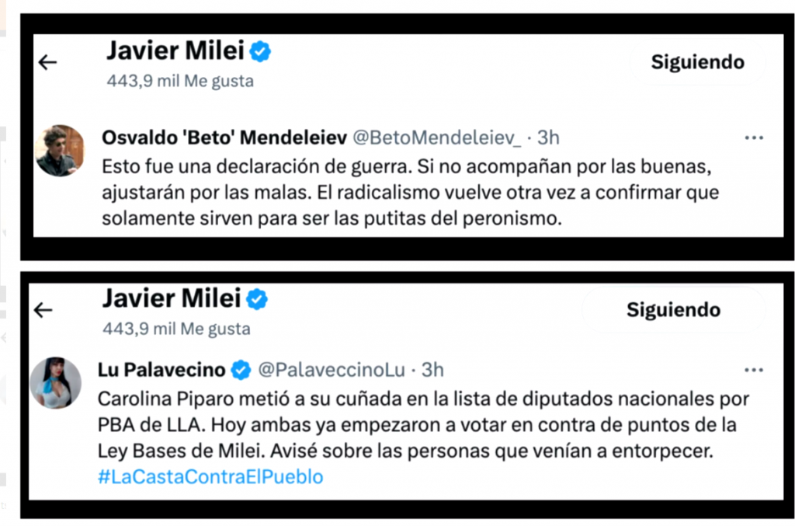Image resolution: width=795 pixels, height=526 pixels.
Task: Click Javier Milei's verified badge above the Mendeleiev tweet
Action: tap(260, 52)
